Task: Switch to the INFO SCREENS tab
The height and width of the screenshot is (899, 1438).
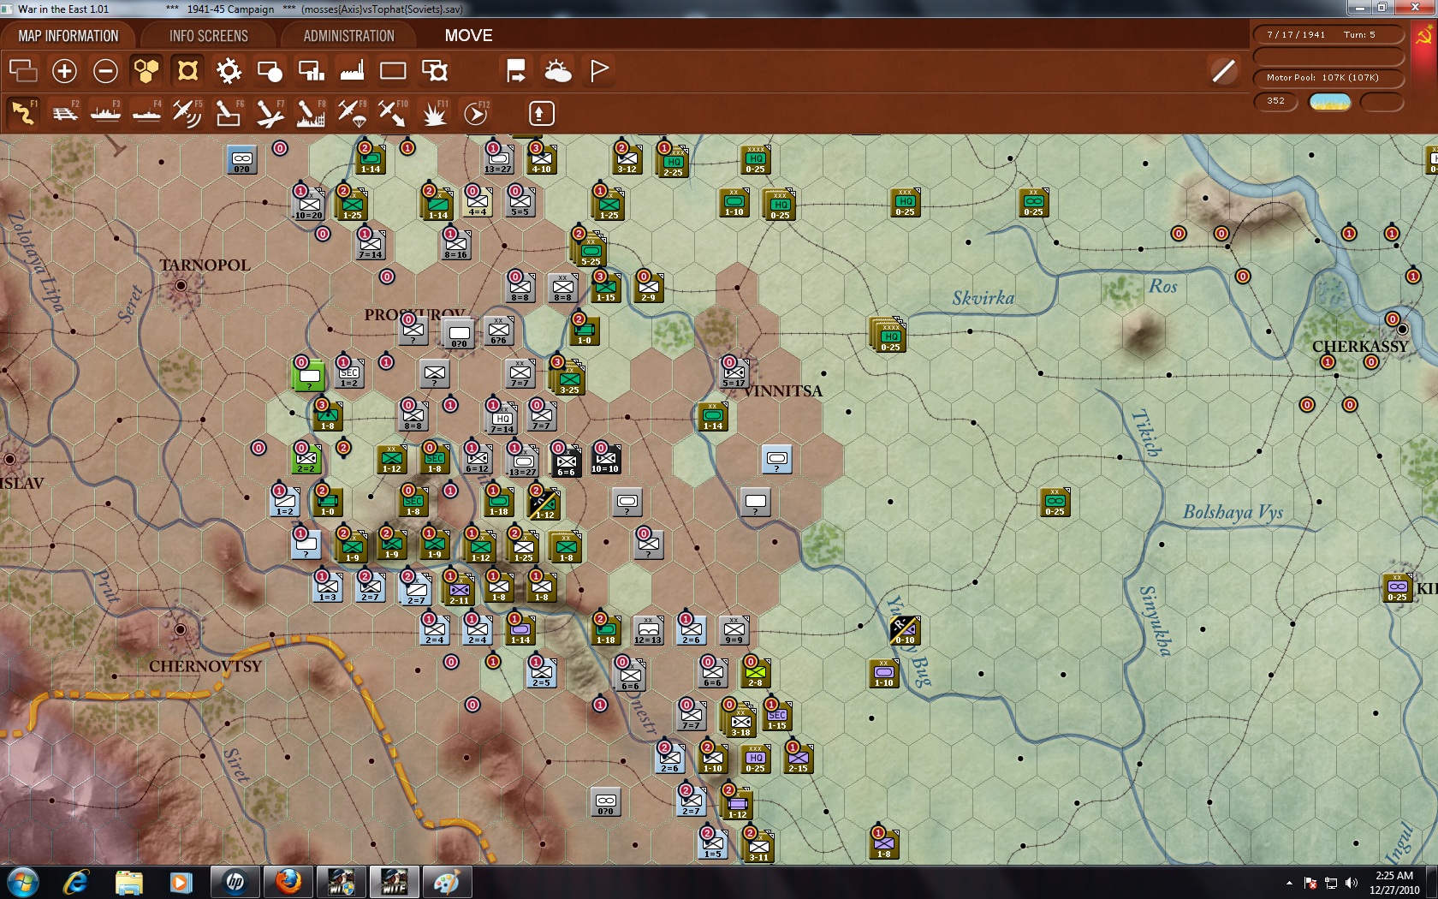Action: (x=208, y=36)
